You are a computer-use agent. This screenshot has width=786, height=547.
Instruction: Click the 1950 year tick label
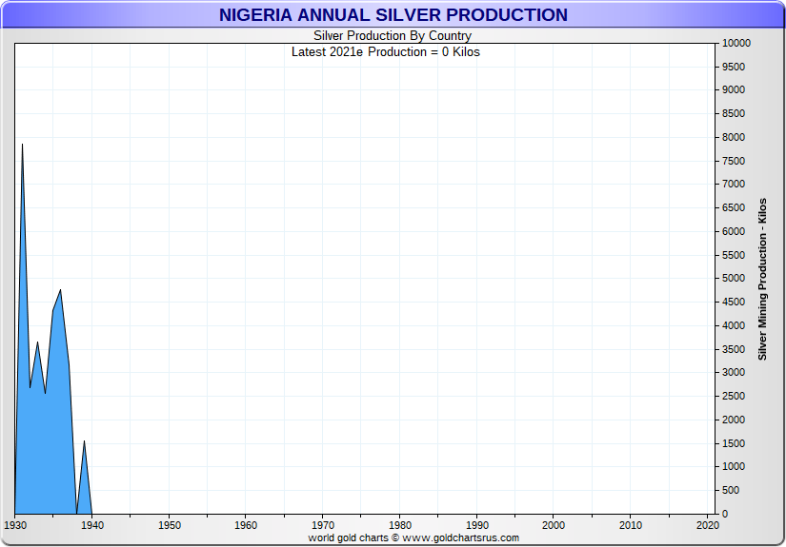tap(169, 524)
